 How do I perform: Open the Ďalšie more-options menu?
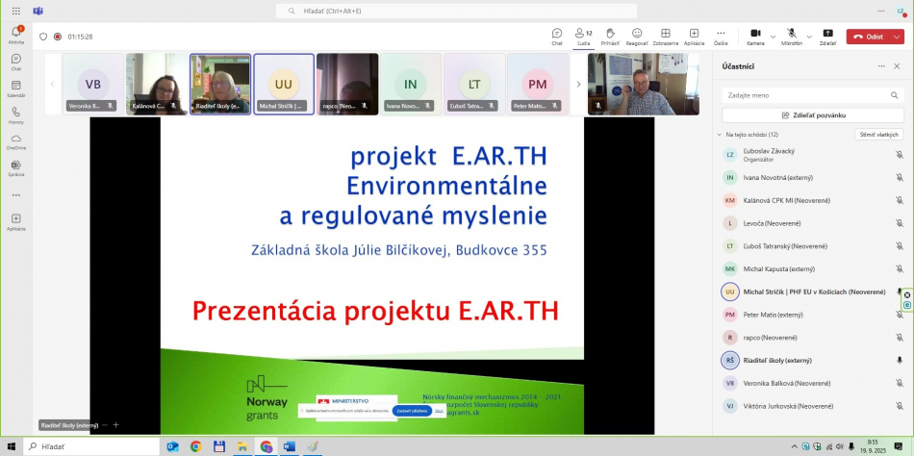721,36
